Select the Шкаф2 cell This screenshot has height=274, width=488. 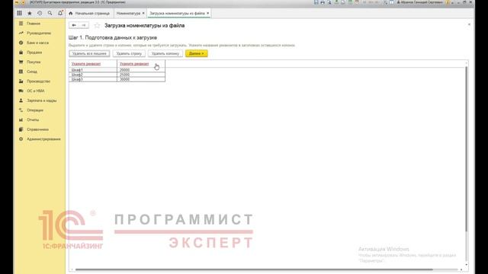click(x=93, y=75)
